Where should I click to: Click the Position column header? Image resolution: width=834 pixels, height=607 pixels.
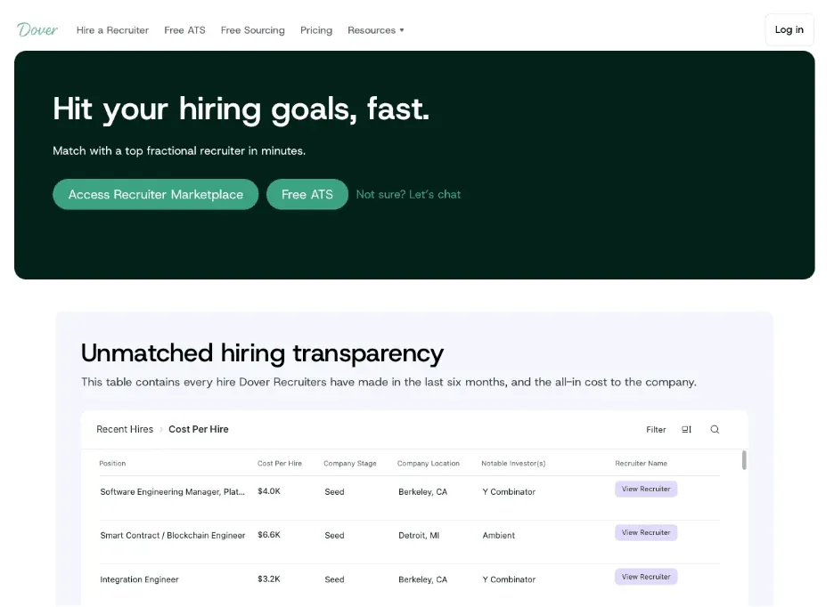pos(112,464)
